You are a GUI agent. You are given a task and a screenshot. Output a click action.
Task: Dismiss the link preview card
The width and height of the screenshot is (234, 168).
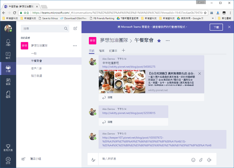tap(200, 73)
